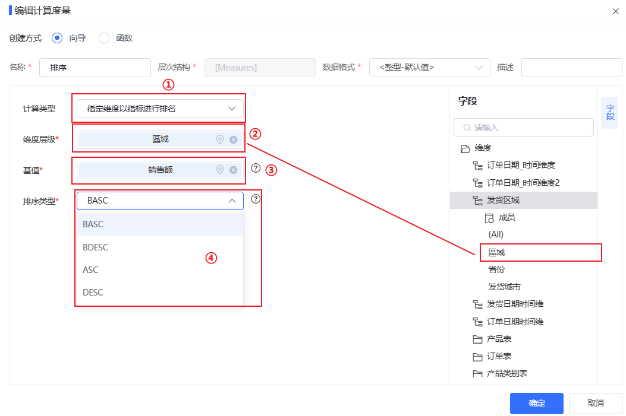Click hierarchy icon beside 订单日期_时间维度2
The height and width of the screenshot is (416, 626).
(477, 183)
